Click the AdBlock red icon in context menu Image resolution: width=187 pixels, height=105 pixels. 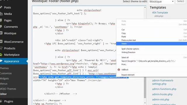[119, 70]
